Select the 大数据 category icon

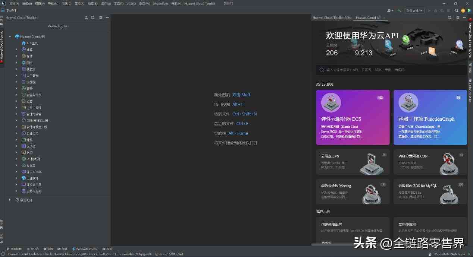click(x=24, y=82)
